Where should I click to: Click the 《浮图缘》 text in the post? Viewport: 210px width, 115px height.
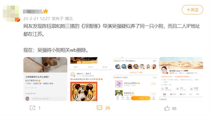[x=91, y=26]
